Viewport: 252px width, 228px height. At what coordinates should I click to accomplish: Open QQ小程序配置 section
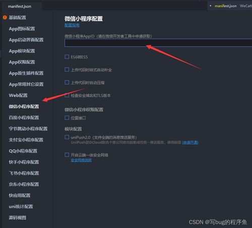(x=23, y=151)
